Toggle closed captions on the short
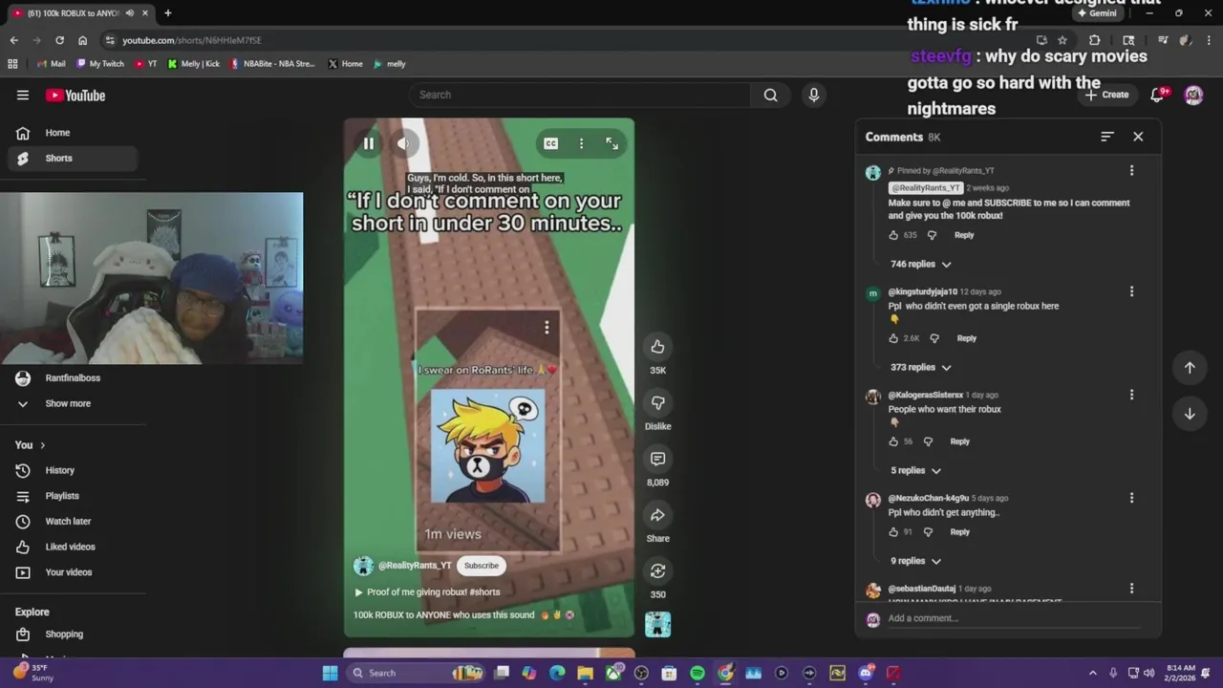1223x688 pixels. tap(551, 143)
